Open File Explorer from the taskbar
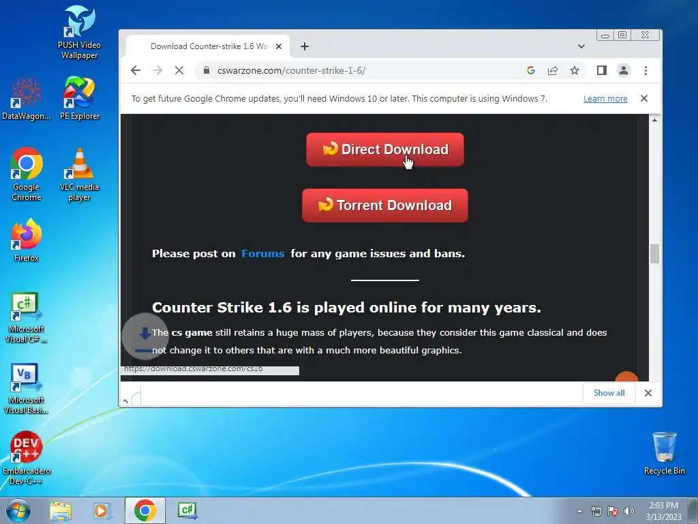The image size is (698, 524). pos(61,510)
